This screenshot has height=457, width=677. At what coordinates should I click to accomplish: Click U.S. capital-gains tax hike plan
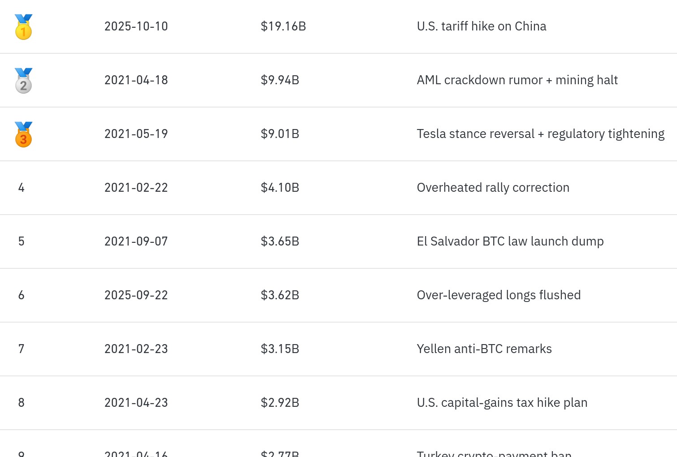(x=502, y=403)
